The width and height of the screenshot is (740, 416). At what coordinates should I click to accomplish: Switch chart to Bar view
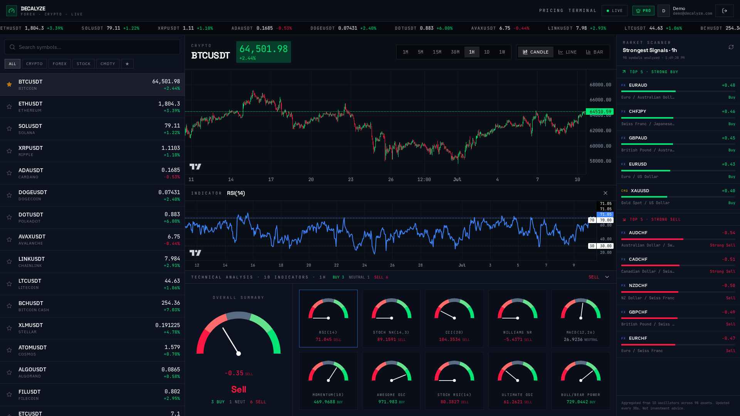pos(594,52)
